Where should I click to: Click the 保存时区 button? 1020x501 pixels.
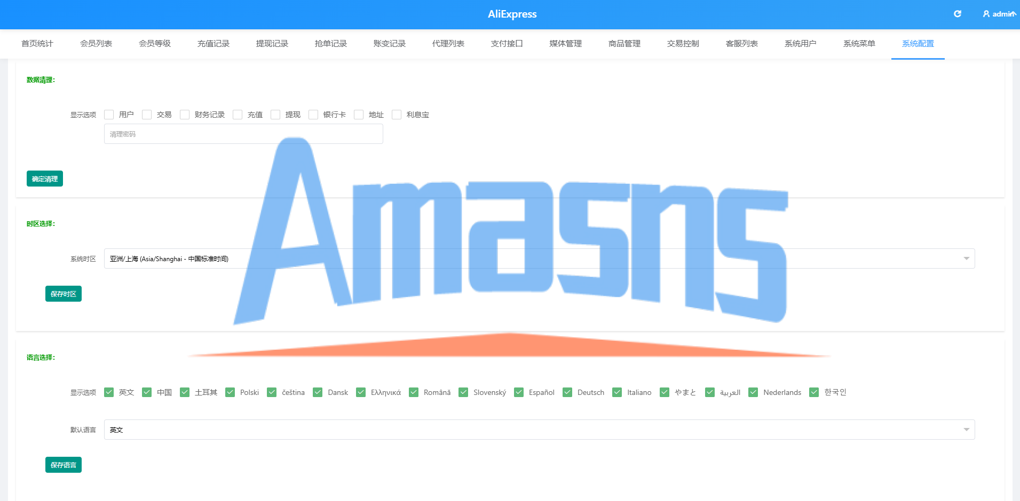tap(64, 294)
